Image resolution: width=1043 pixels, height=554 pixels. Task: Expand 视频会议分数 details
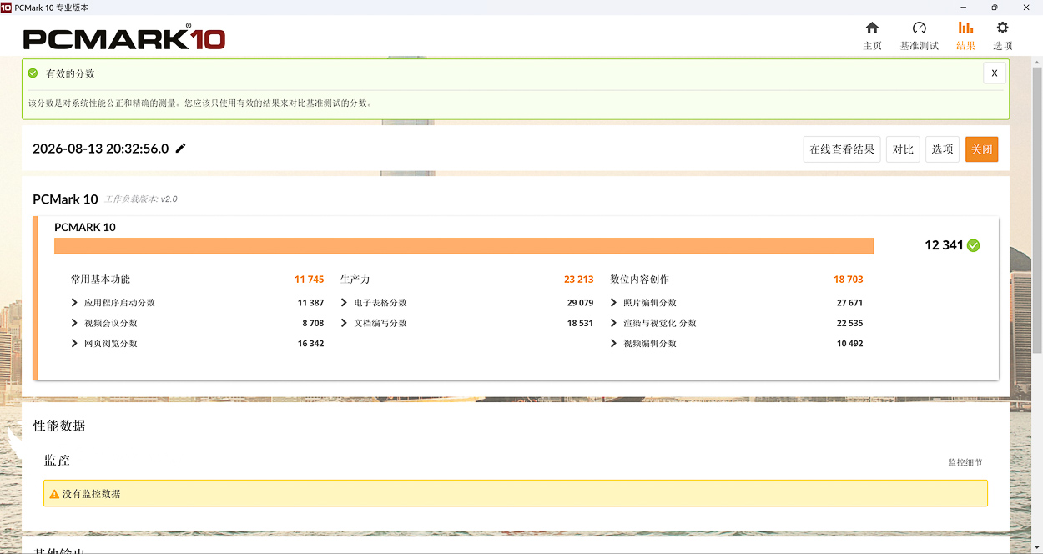[x=74, y=323]
